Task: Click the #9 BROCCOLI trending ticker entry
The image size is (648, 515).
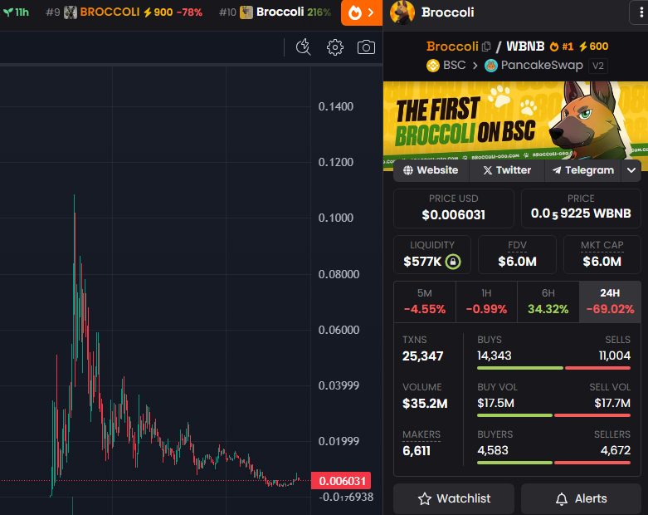Action: pos(124,12)
